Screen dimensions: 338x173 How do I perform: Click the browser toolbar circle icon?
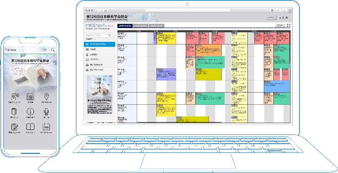pyautogui.click(x=273, y=10)
